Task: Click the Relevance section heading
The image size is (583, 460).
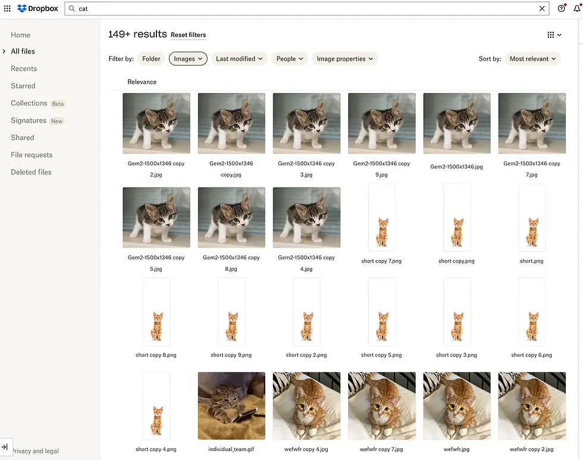Action: point(142,82)
